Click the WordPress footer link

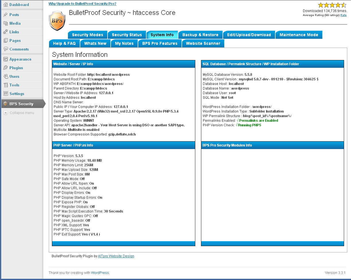pyautogui.click(x=100, y=273)
